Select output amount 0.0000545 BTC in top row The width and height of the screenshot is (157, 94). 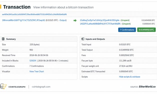149,24
